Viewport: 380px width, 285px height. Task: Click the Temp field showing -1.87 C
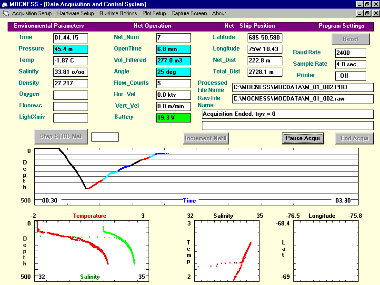coord(70,61)
